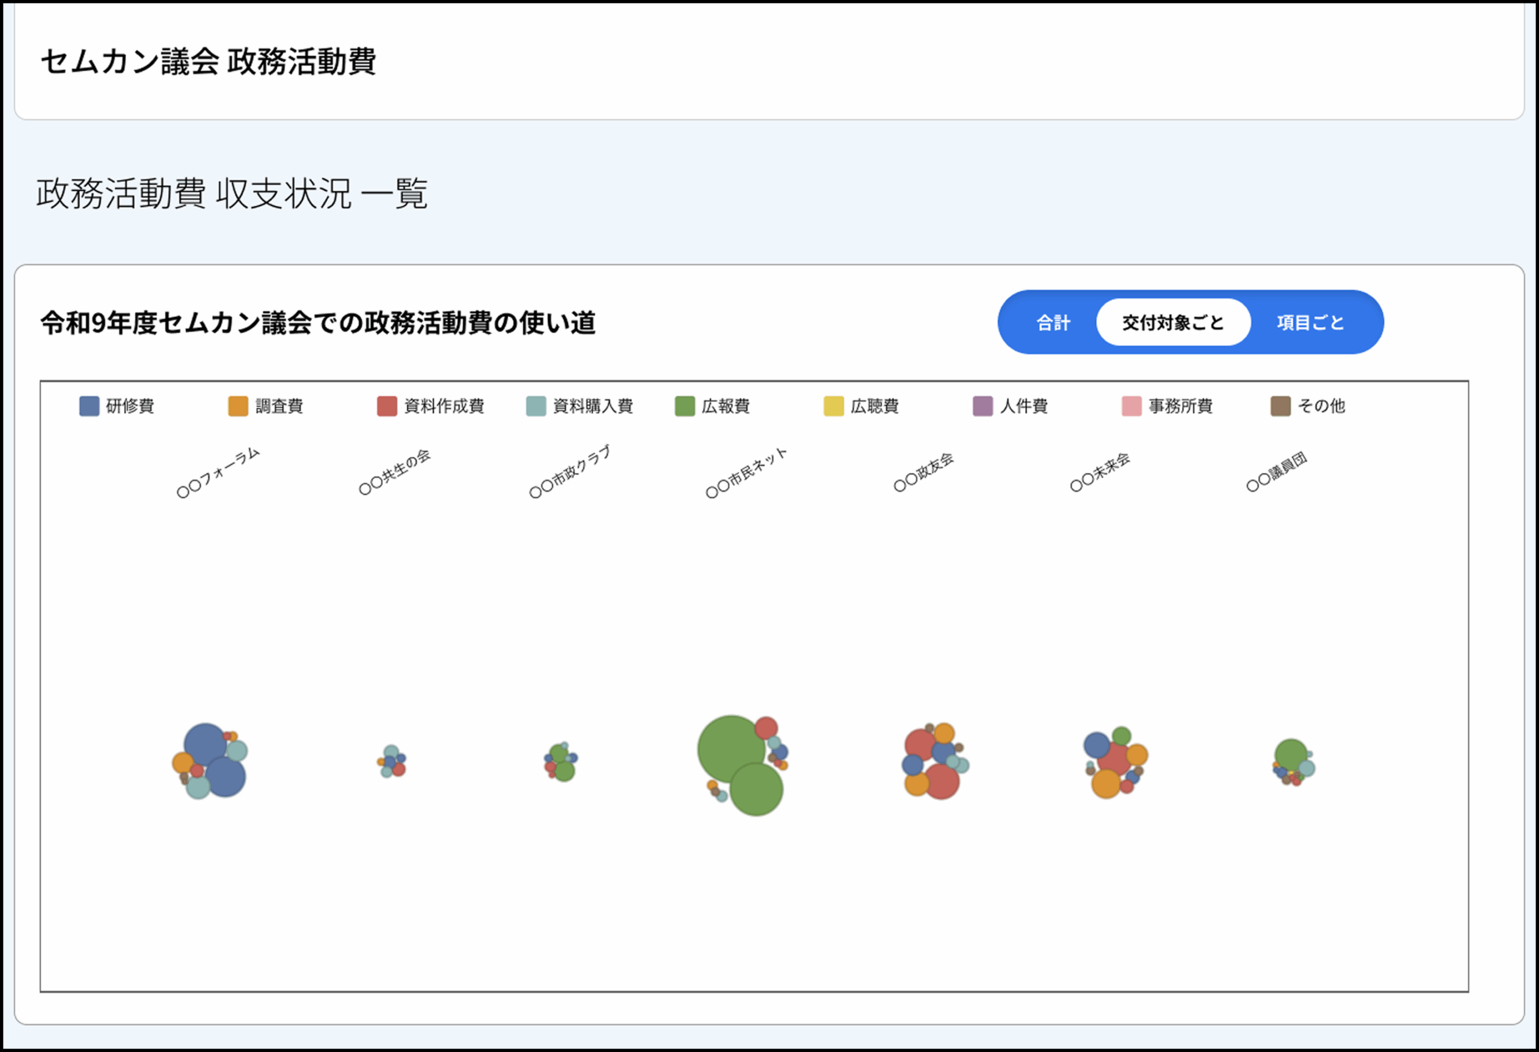Click the 〇〇市政クラブ group label
1539x1052 pixels.
pos(569,472)
